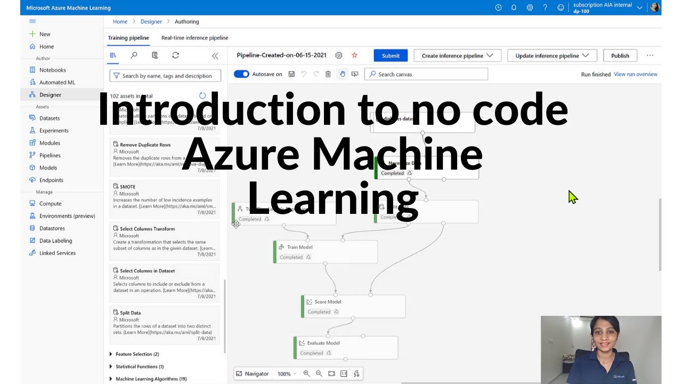Select Remove Duplicate Rows asset card
This screenshot has height=384, width=682.
pyautogui.click(x=165, y=156)
